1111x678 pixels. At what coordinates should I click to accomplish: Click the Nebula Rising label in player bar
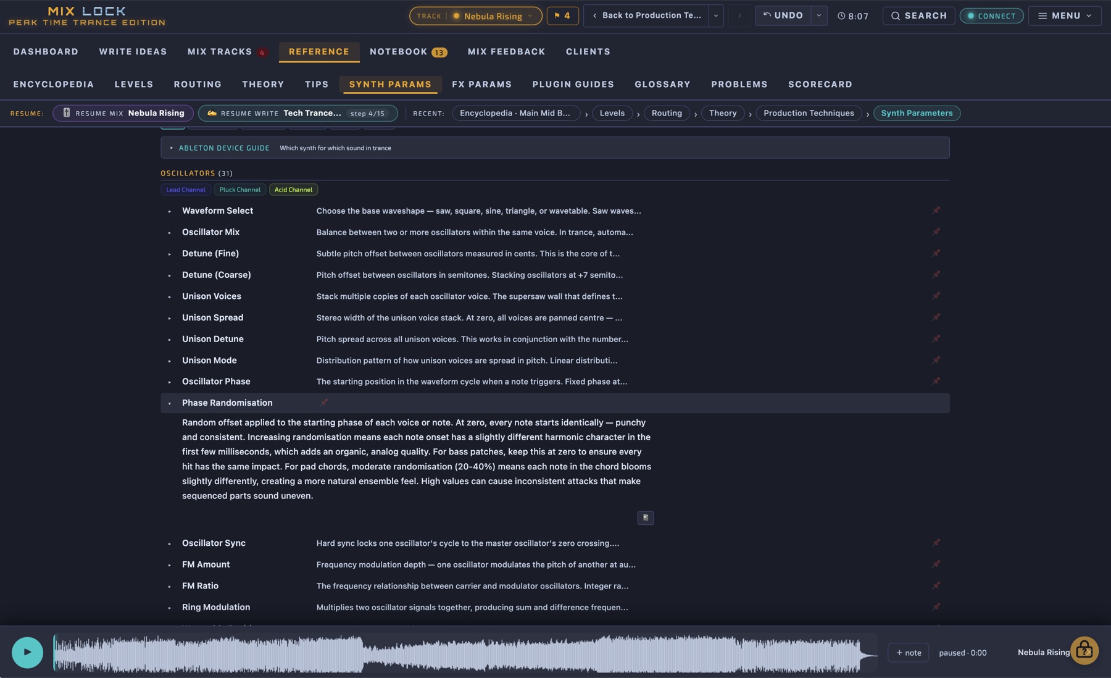coord(1043,653)
